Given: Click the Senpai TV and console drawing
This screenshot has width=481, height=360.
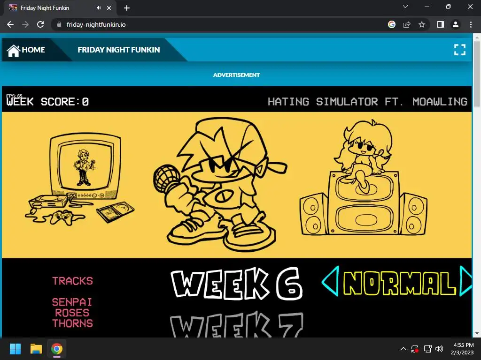Looking at the screenshot, I should 80,180.
